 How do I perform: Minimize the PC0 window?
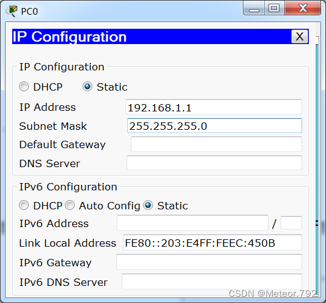tap(254, 8)
